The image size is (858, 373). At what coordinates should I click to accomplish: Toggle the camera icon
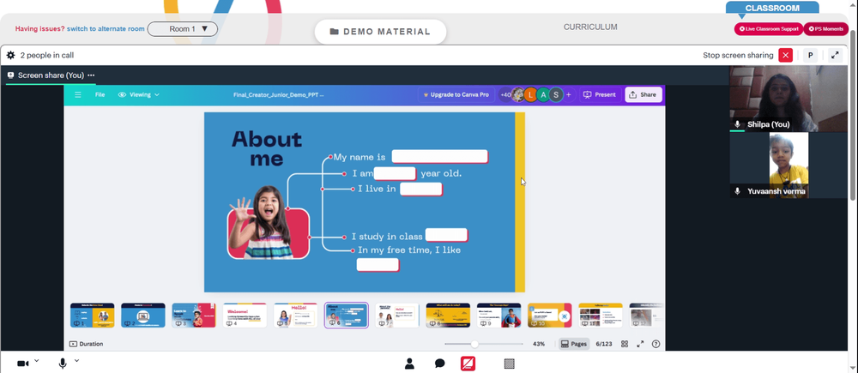point(22,364)
